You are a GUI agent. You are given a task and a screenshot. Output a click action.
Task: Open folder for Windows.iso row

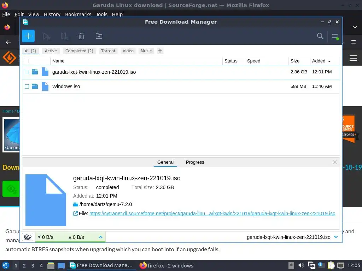35,86
